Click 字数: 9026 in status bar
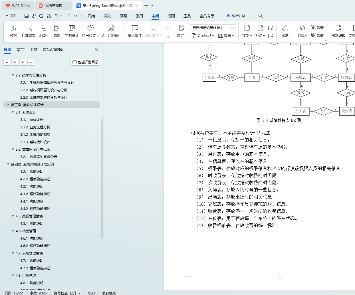This screenshot has height=295, width=355. (x=38, y=293)
